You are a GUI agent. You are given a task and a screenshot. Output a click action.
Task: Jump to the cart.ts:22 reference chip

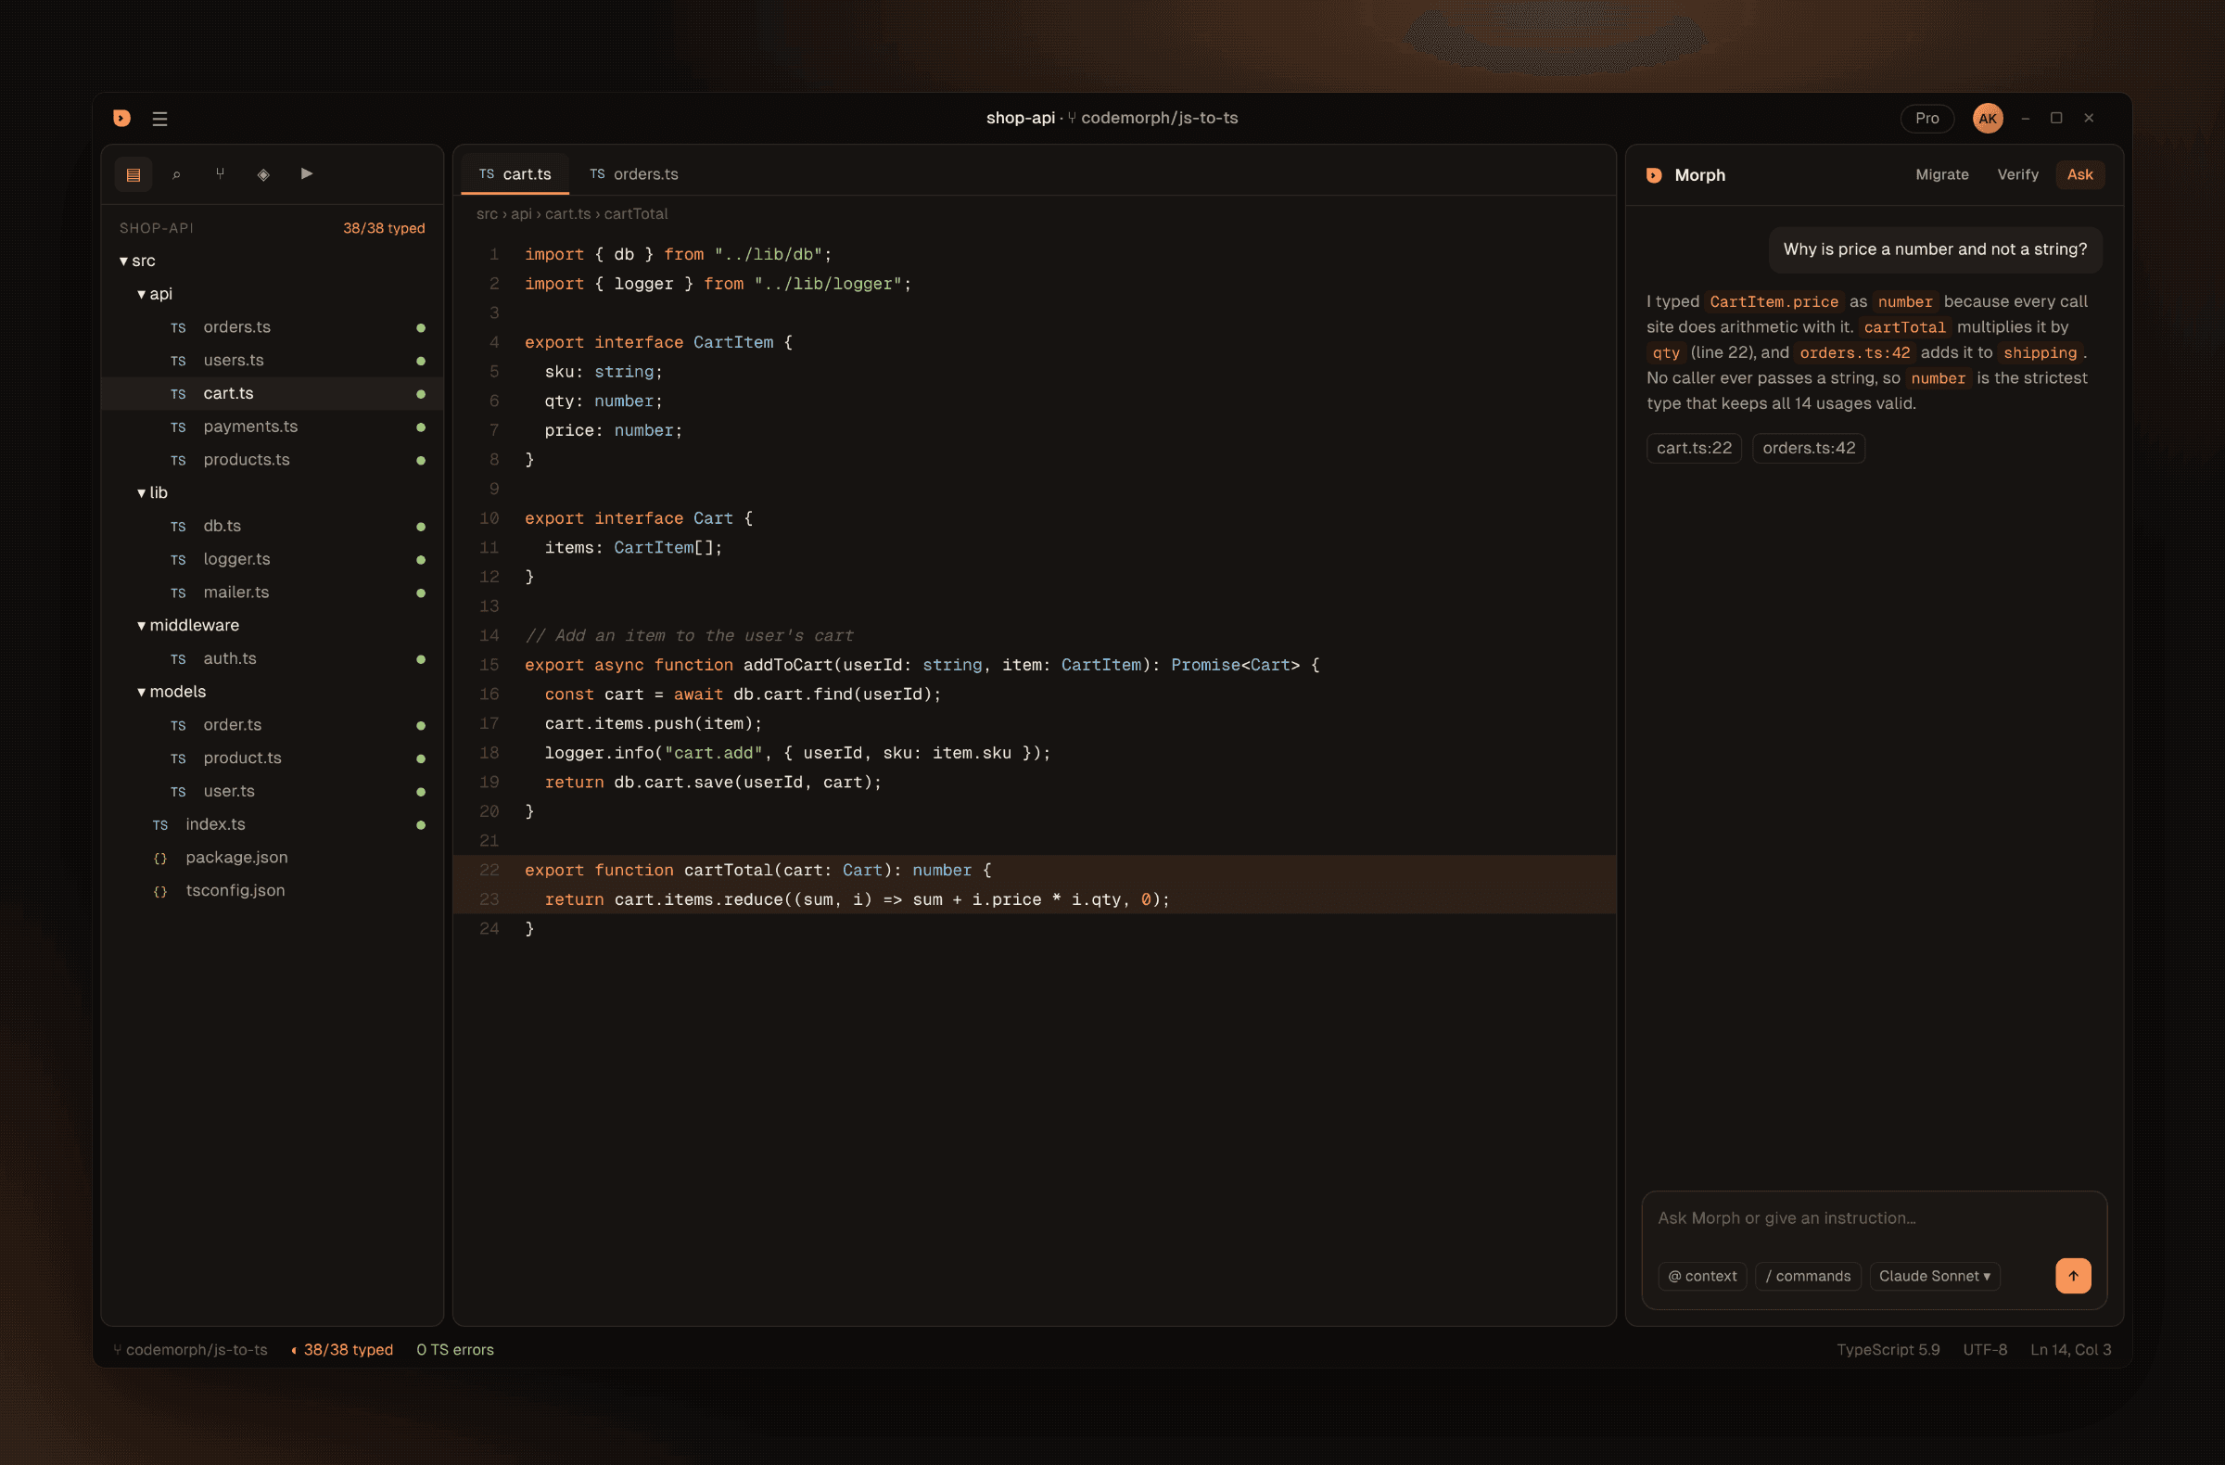point(1693,448)
